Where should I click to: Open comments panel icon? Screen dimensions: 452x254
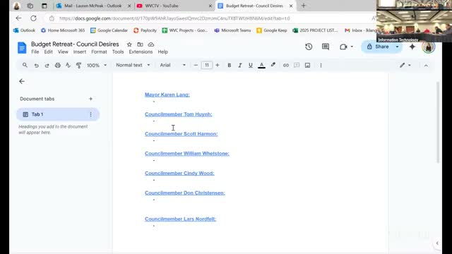click(326, 47)
